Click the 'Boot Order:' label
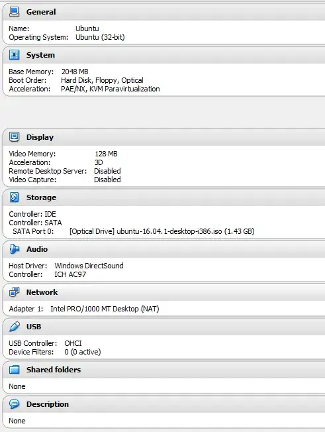This screenshot has width=325, height=432. coord(28,80)
